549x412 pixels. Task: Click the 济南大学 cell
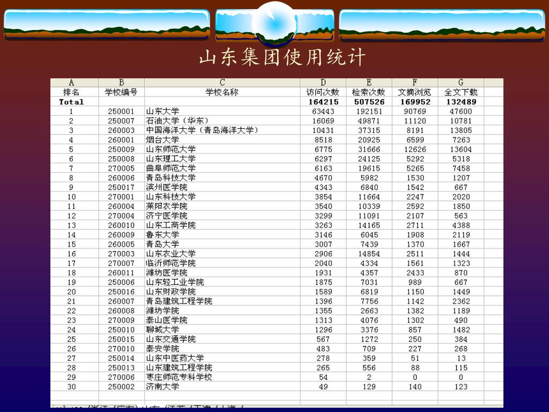click(222, 386)
